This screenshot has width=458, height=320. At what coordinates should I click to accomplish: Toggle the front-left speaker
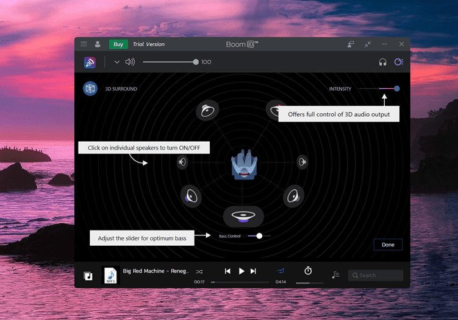pos(207,111)
